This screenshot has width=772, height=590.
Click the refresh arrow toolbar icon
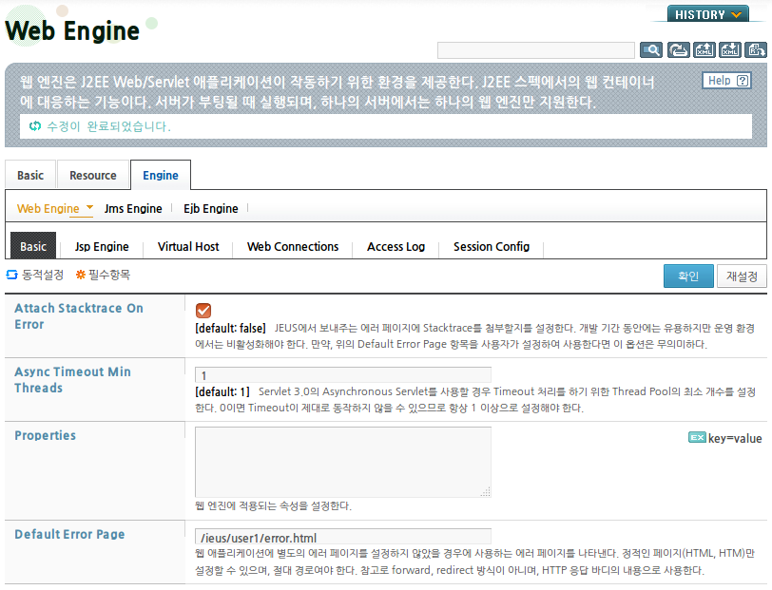point(679,50)
